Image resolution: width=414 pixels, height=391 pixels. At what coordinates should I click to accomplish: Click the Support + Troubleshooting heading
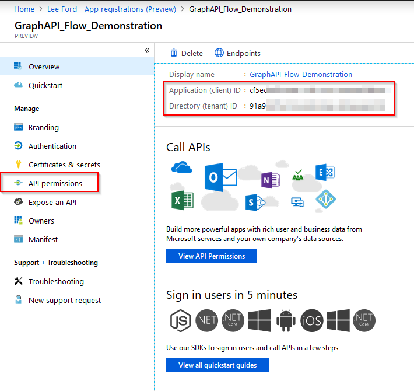tap(56, 263)
